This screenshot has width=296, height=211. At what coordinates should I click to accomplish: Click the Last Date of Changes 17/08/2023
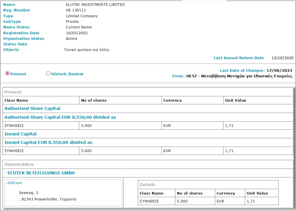point(279,70)
